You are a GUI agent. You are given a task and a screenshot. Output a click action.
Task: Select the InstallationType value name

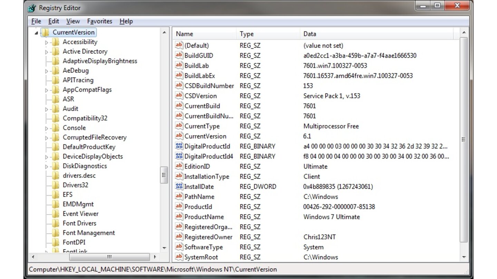[x=206, y=176]
